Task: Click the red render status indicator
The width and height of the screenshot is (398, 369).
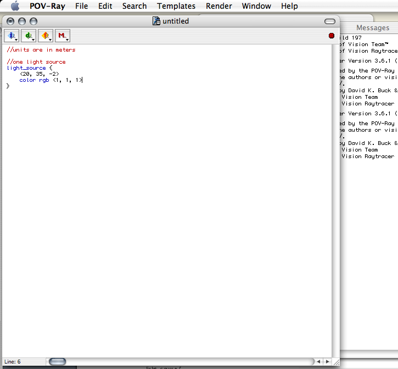Action: point(332,36)
